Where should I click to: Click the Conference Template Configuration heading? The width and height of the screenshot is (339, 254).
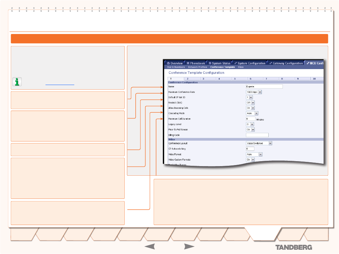click(x=196, y=73)
